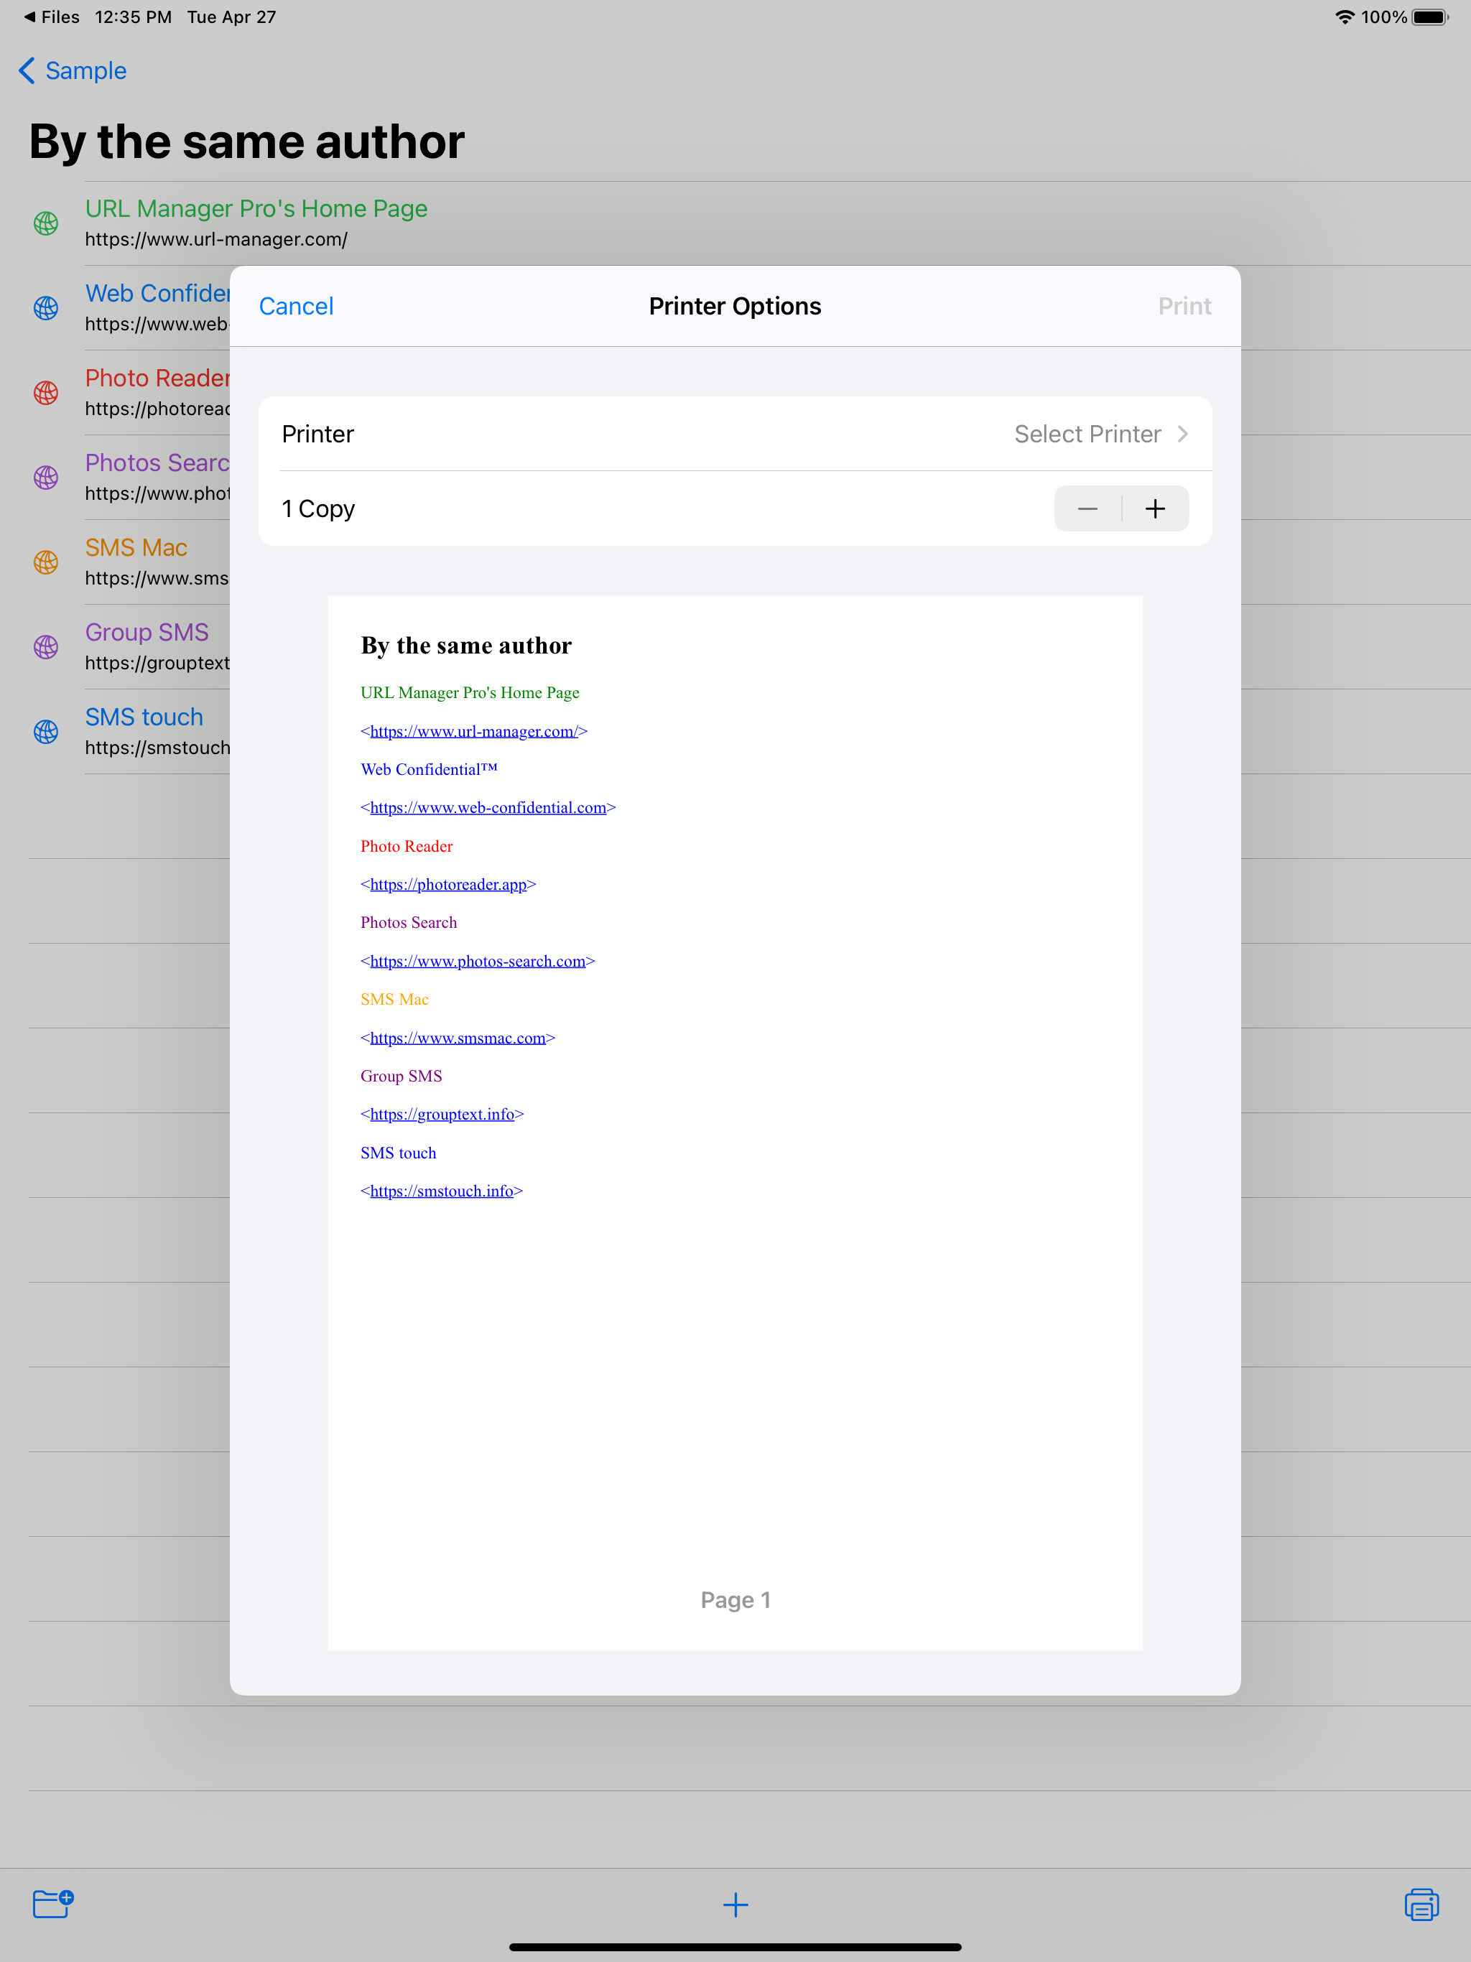Image resolution: width=1471 pixels, height=1962 pixels.
Task: Select the Photos Search bookmark title
Action: click(x=157, y=463)
